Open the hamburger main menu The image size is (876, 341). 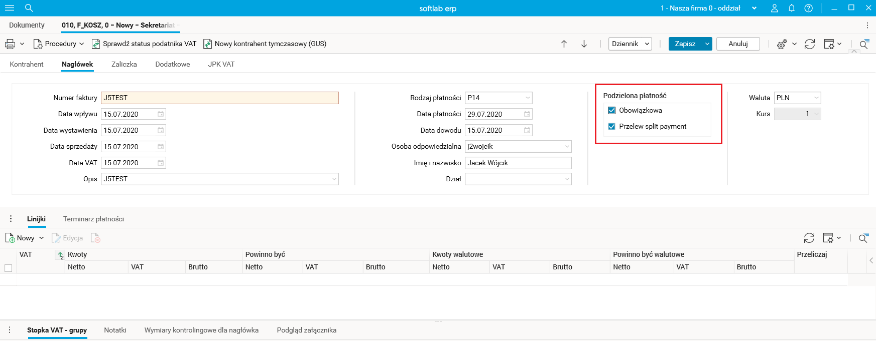pos(10,8)
